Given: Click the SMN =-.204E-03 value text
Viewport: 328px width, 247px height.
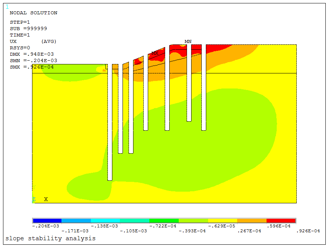Looking at the screenshot, I should click(x=34, y=61).
